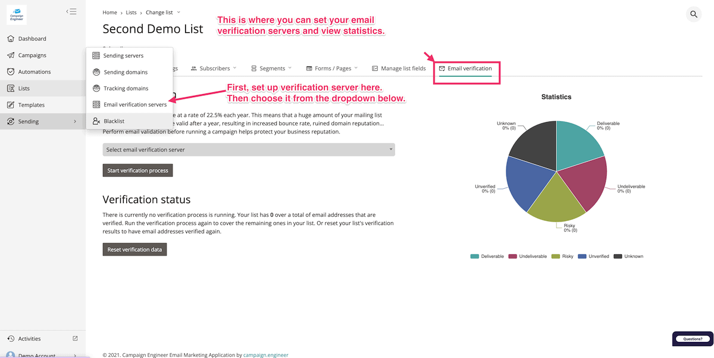Click Start verification process button
The height and width of the screenshot is (358, 714).
click(x=137, y=170)
